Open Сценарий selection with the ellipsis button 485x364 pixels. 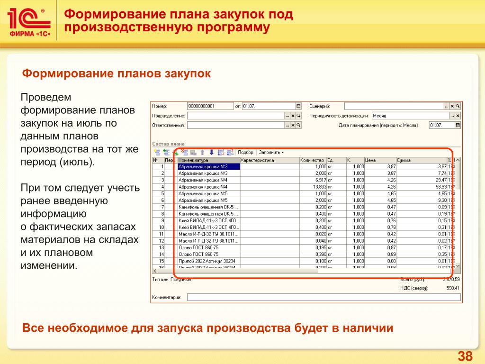coord(447,106)
